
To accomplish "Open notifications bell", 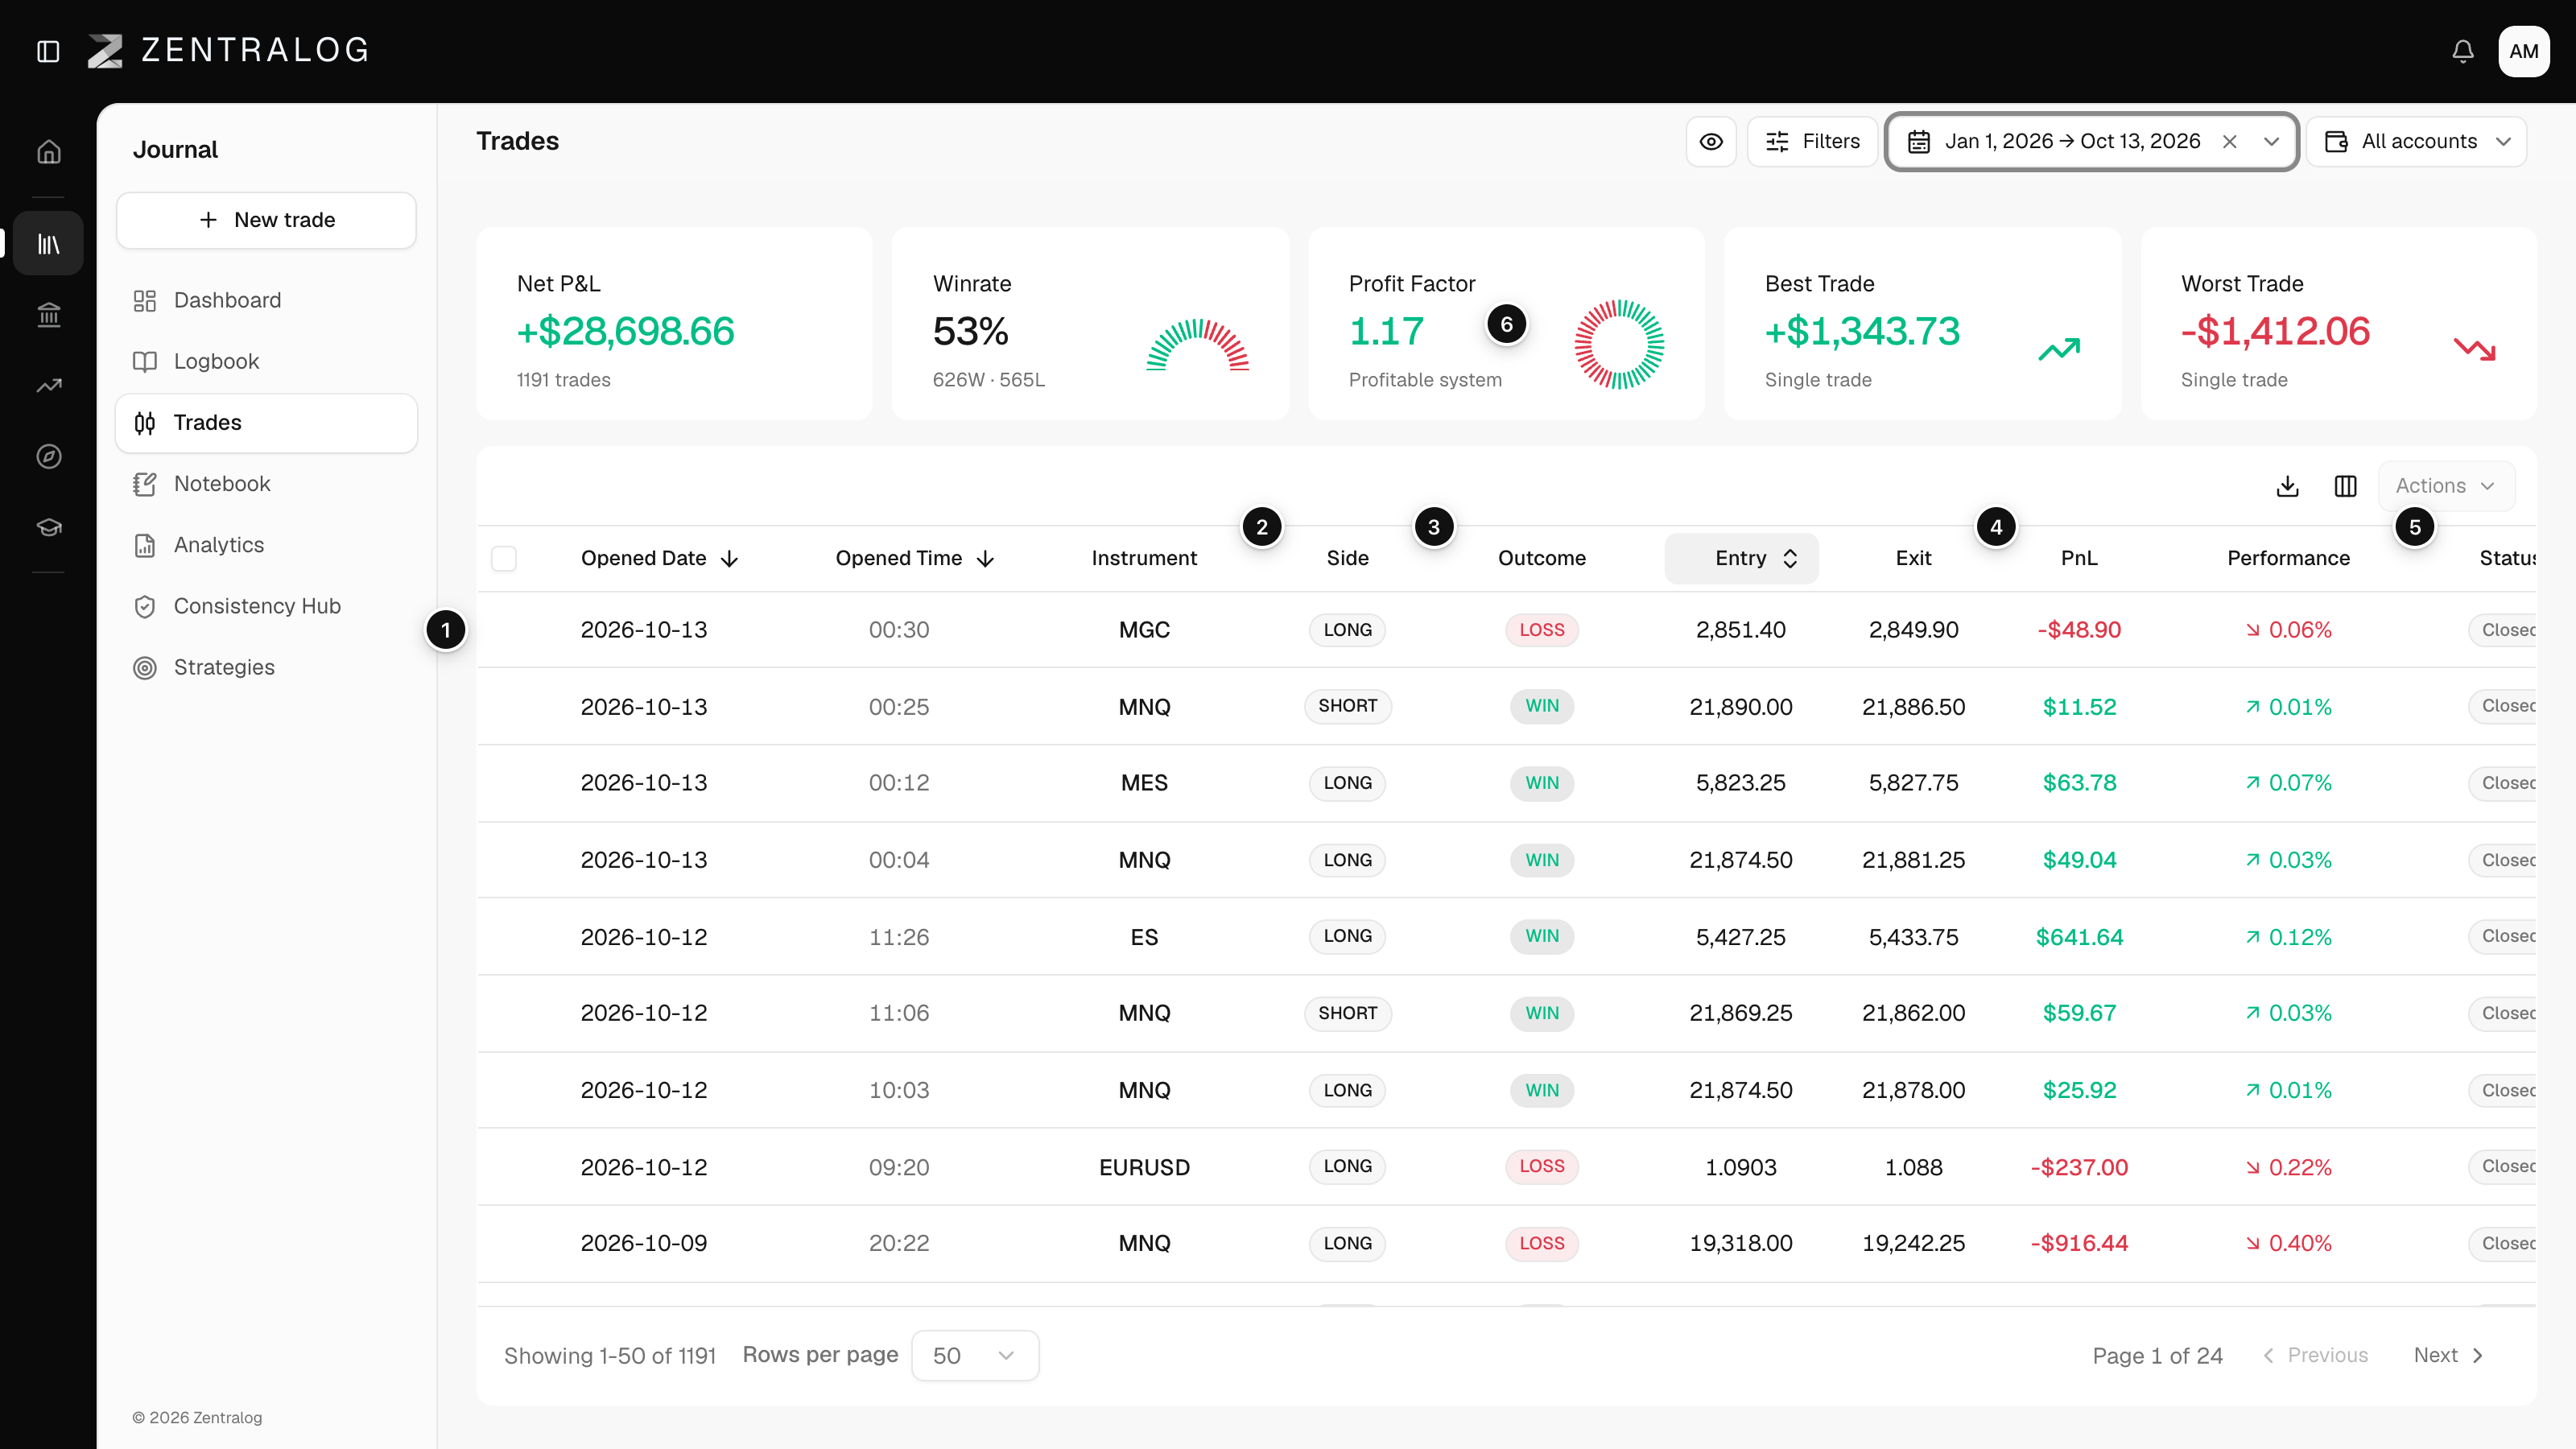I will (x=2462, y=51).
